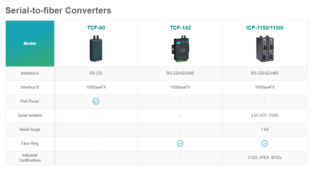Open the TCF-142 product image

(x=180, y=49)
